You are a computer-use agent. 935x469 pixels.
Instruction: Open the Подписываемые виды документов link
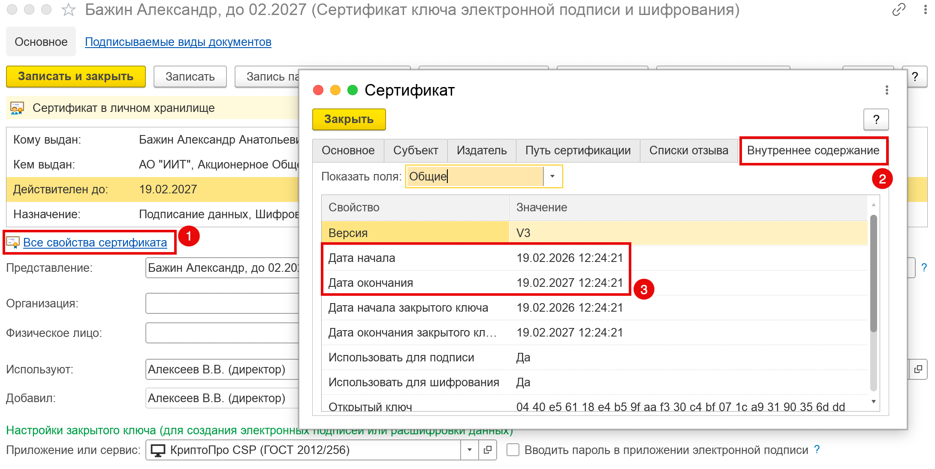point(178,42)
